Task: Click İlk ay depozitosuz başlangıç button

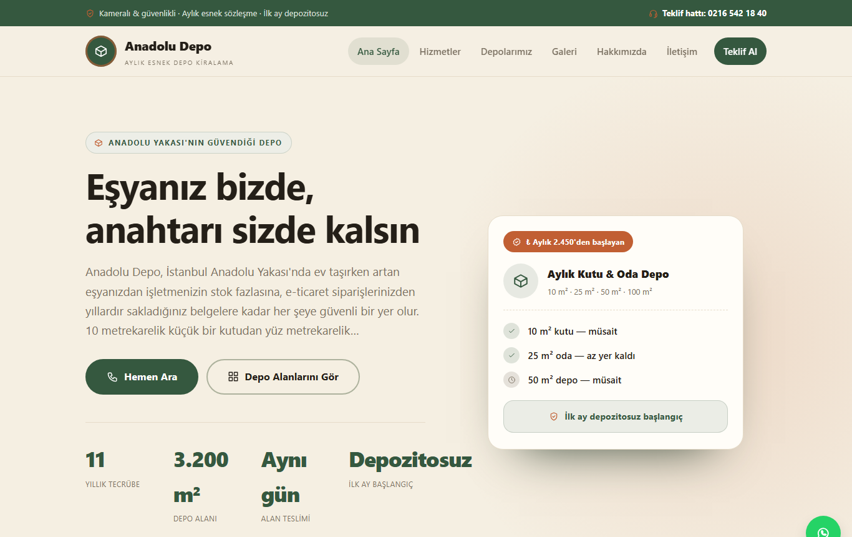Action: 616,416
